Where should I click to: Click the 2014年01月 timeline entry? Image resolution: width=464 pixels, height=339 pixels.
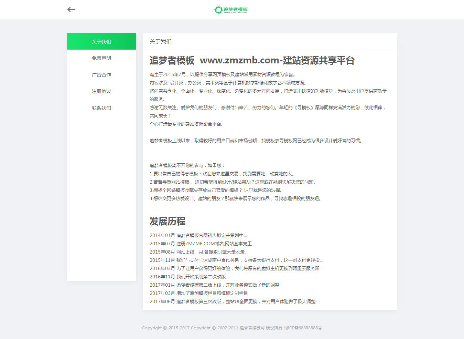coord(198,235)
